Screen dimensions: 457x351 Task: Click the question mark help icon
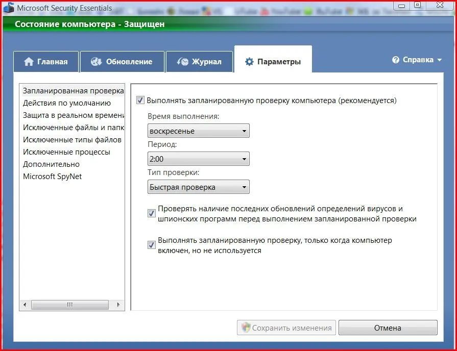click(396, 60)
